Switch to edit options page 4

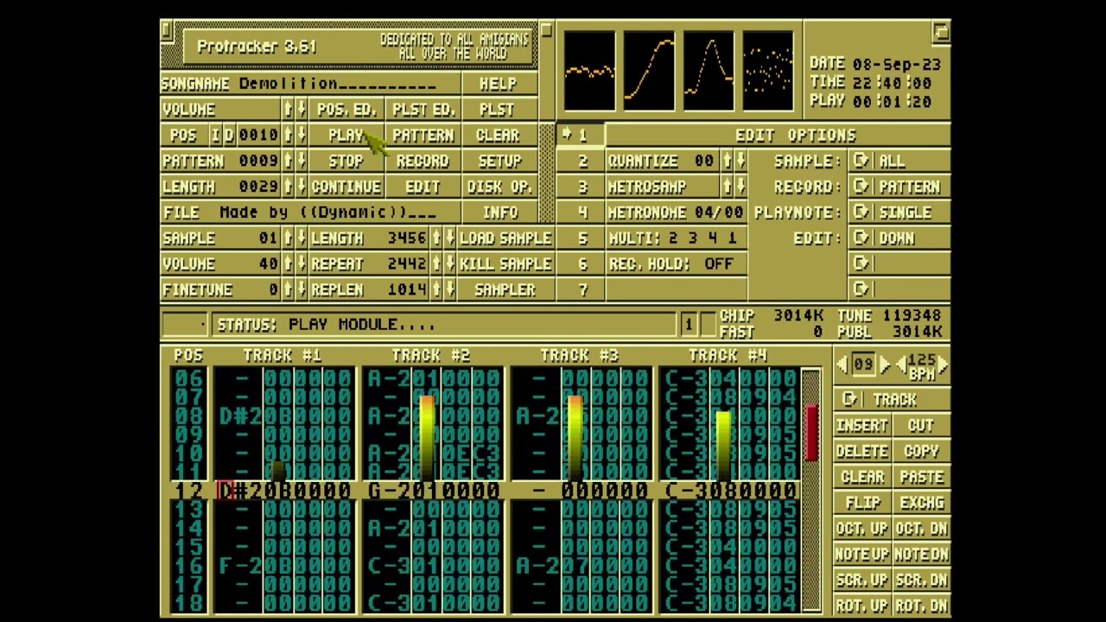coord(581,213)
